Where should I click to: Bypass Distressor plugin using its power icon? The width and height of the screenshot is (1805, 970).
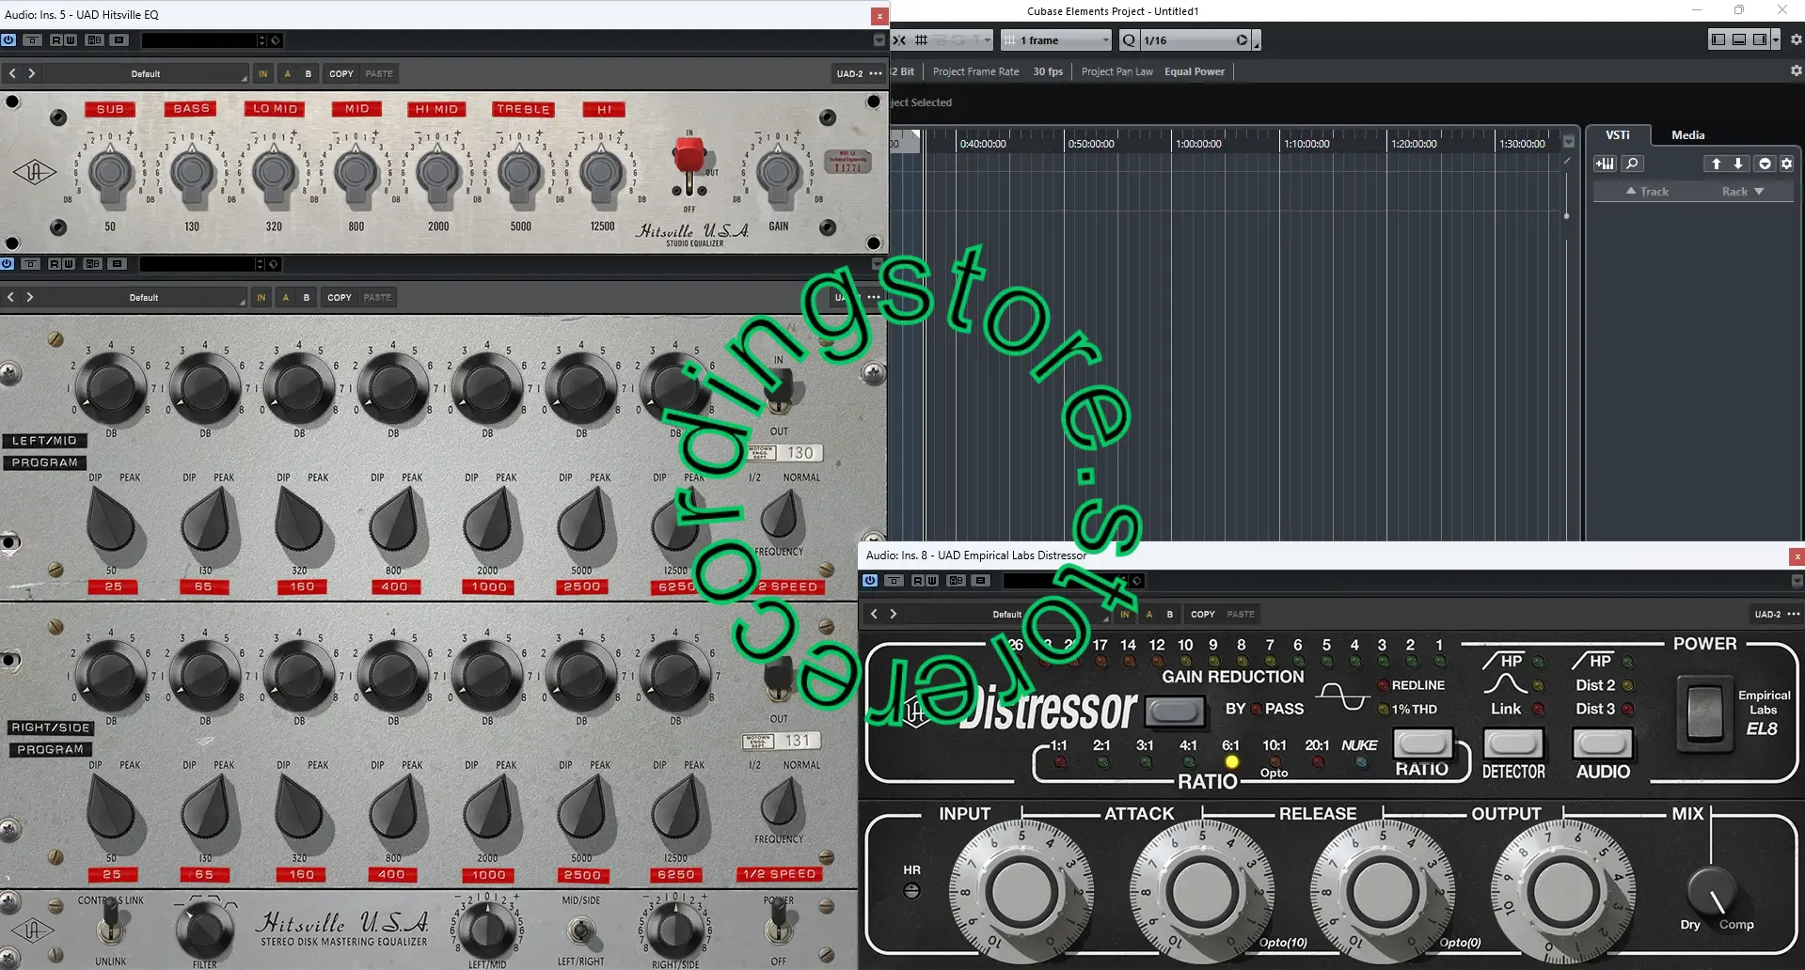point(870,581)
